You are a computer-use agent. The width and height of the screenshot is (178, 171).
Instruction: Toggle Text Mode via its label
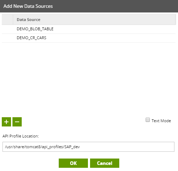point(161,121)
